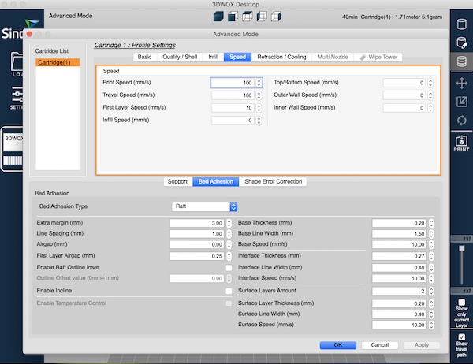
Task: Click the Apply button
Action: 422,345
